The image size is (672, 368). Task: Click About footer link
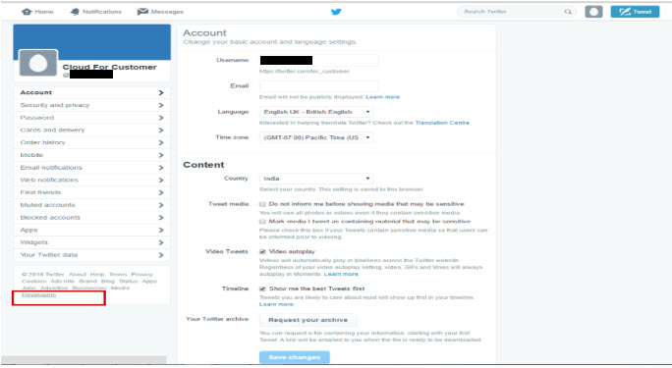pos(78,275)
